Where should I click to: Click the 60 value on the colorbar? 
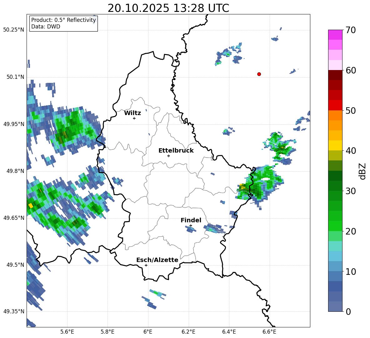click(351, 70)
